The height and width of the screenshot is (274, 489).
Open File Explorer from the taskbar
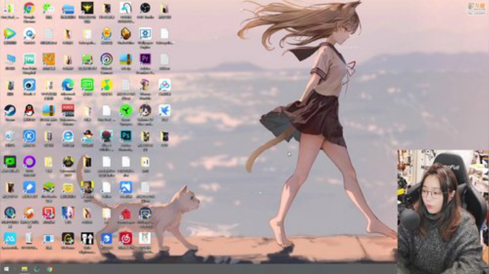(x=24, y=269)
